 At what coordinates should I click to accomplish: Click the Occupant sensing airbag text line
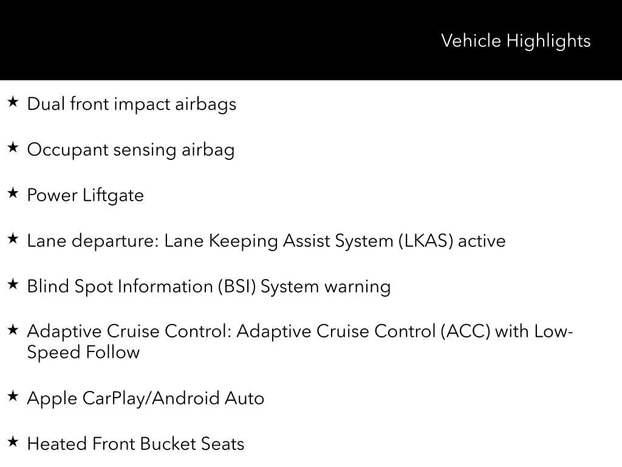(x=131, y=150)
